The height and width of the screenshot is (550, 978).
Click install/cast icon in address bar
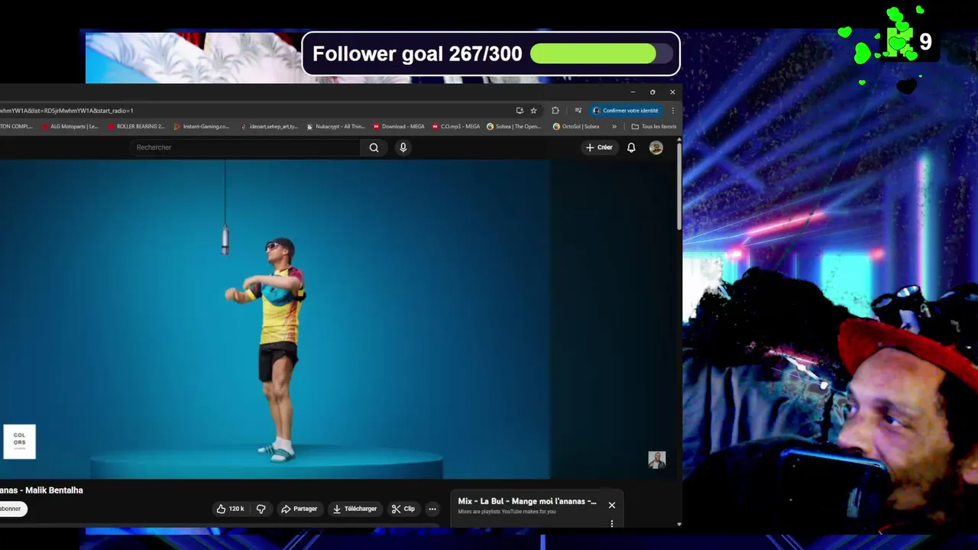coord(520,111)
